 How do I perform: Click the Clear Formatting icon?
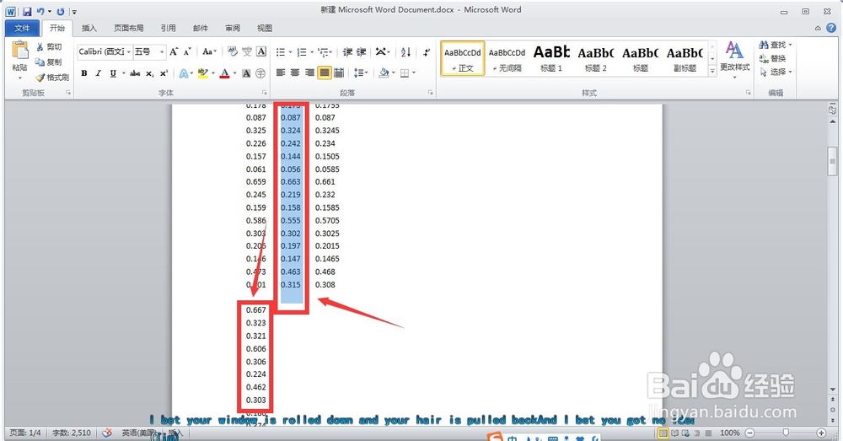click(x=233, y=51)
